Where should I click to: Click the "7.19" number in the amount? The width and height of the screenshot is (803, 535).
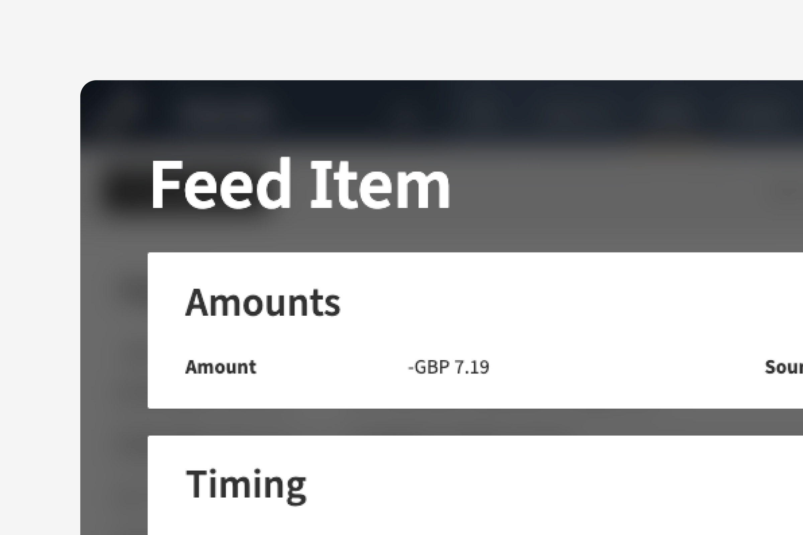pos(472,367)
